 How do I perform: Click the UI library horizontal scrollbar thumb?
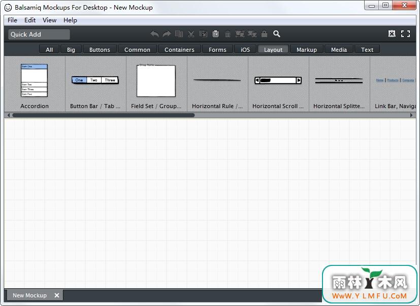tap(104, 115)
